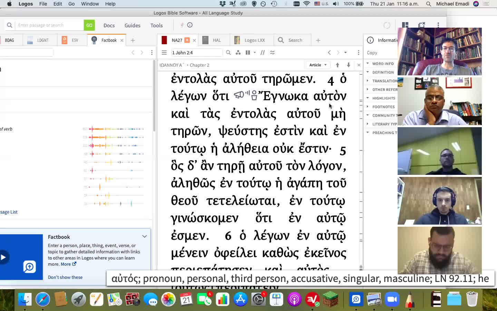Toggle NA27 column view
497x311 pixels.
[248, 53]
